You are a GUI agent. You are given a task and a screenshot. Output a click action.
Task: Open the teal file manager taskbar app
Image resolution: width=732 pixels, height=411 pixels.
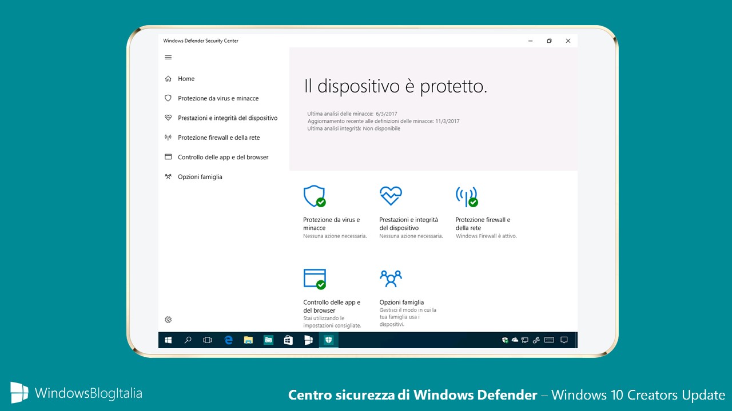tap(268, 340)
